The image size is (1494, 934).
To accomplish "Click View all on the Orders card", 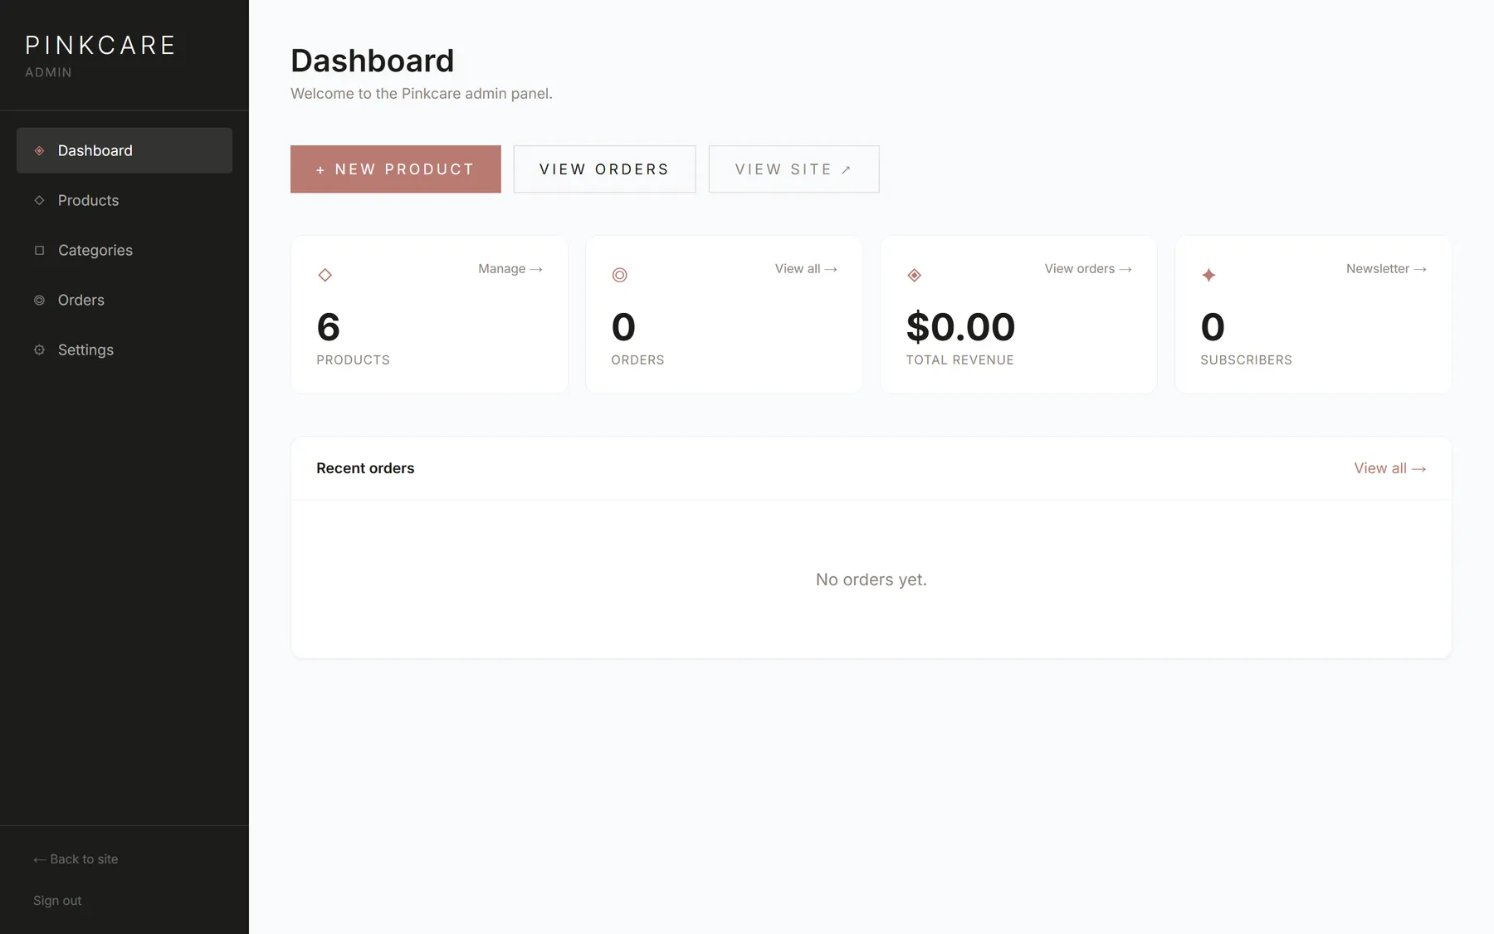I will coord(806,269).
